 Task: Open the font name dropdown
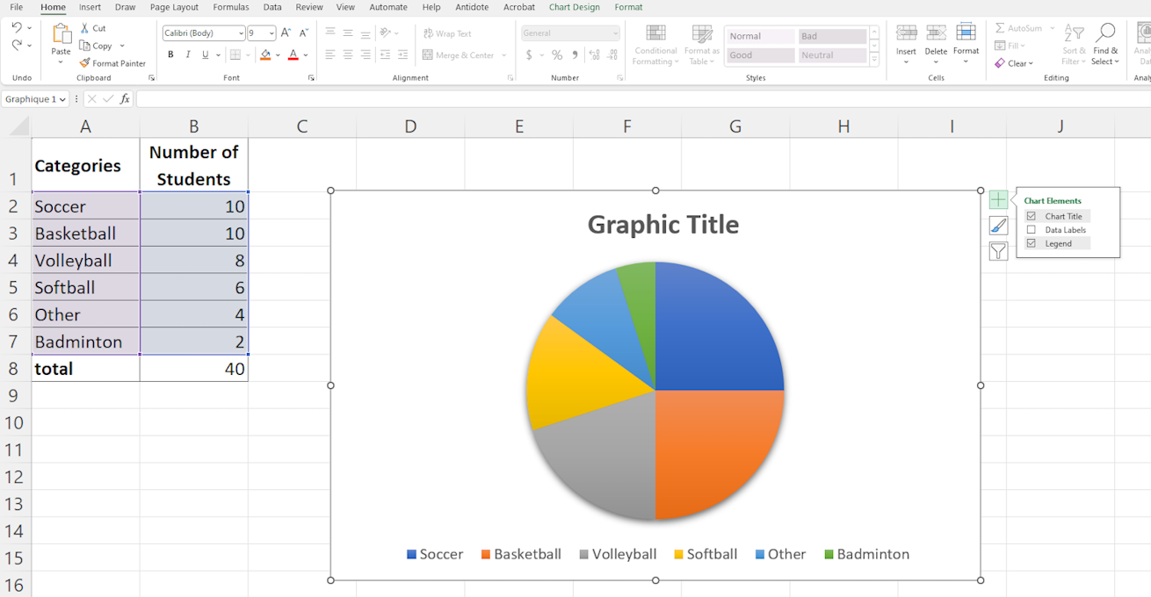pyautogui.click(x=241, y=33)
